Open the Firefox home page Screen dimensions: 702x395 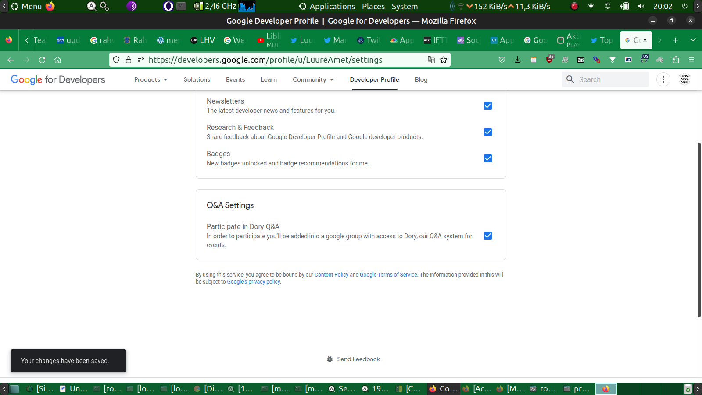click(57, 60)
